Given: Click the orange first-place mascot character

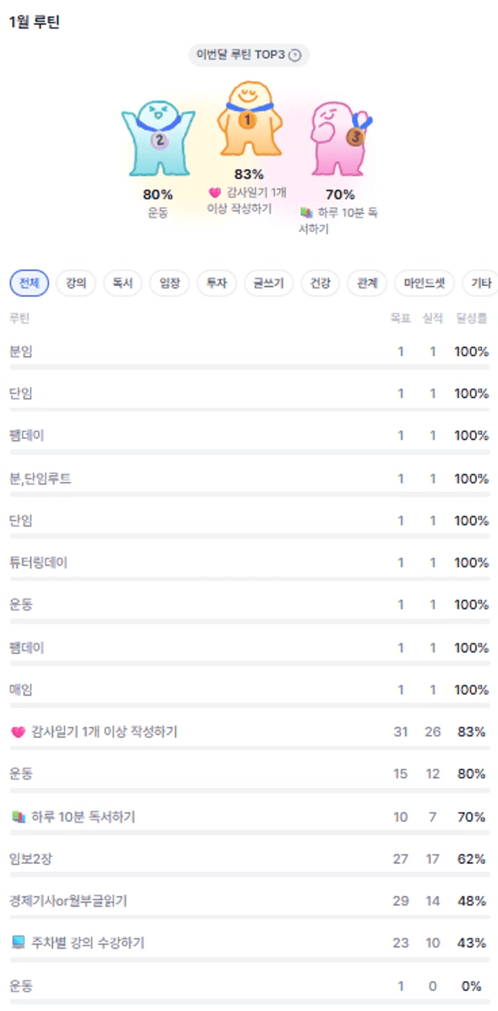Looking at the screenshot, I should tap(249, 120).
